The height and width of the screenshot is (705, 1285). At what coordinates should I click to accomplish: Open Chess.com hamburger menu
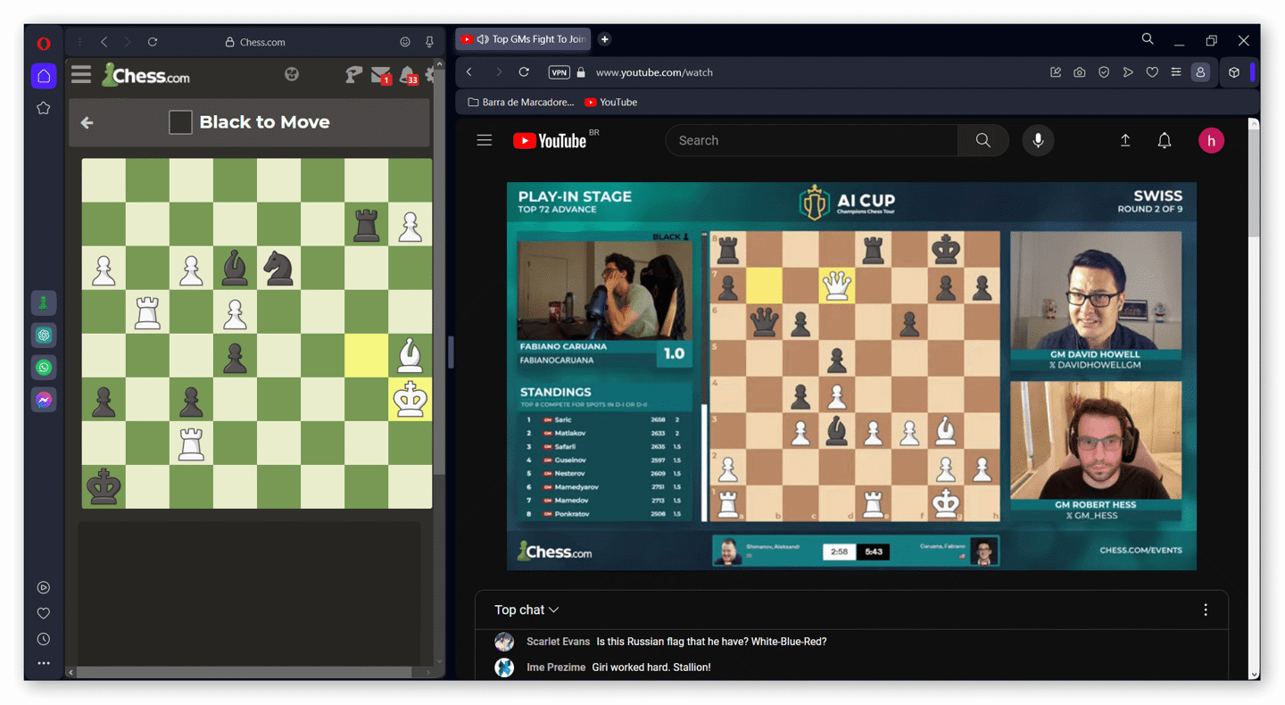(81, 74)
